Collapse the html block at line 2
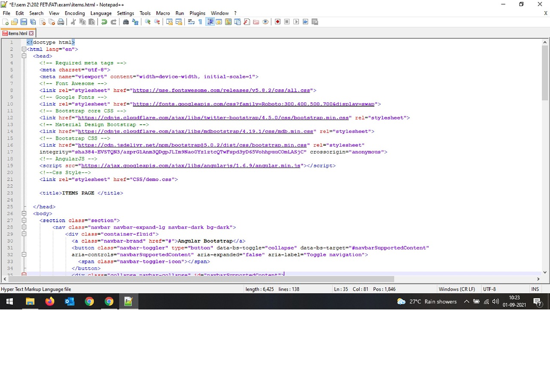This screenshot has width=550, height=365. (24, 49)
